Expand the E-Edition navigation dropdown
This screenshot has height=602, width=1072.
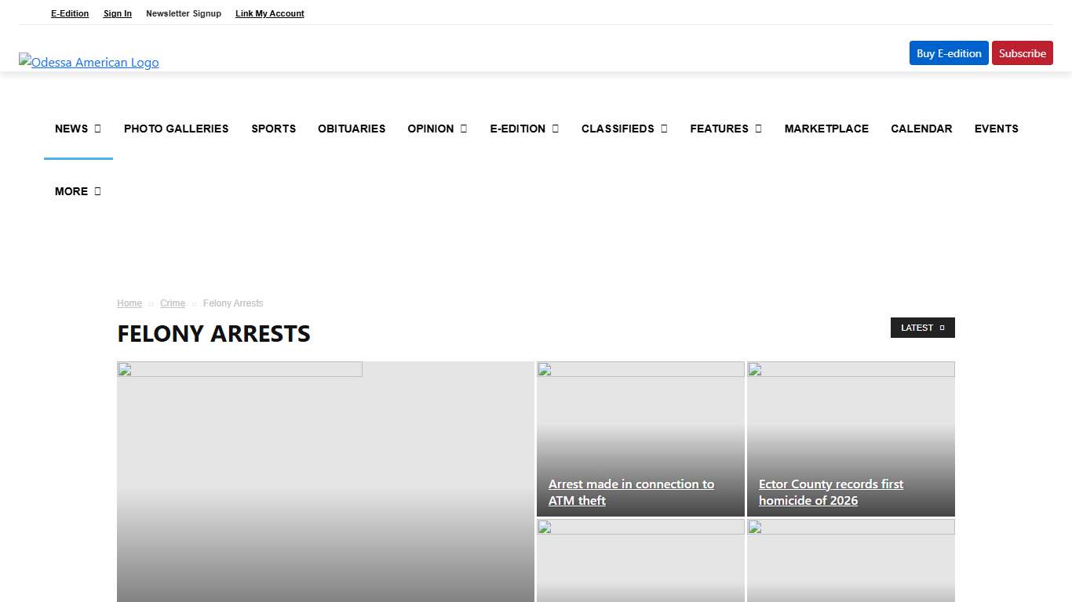[523, 129]
